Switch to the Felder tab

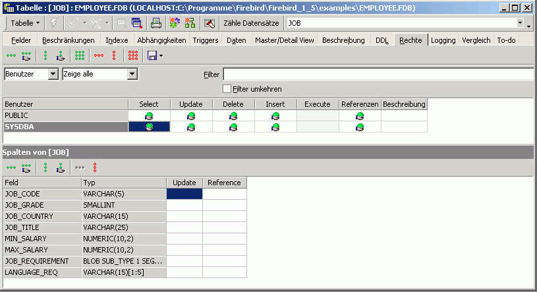click(x=21, y=40)
